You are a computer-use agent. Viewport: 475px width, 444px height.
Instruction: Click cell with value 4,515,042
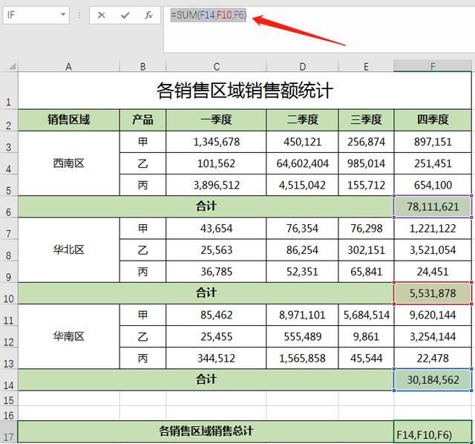(x=302, y=185)
